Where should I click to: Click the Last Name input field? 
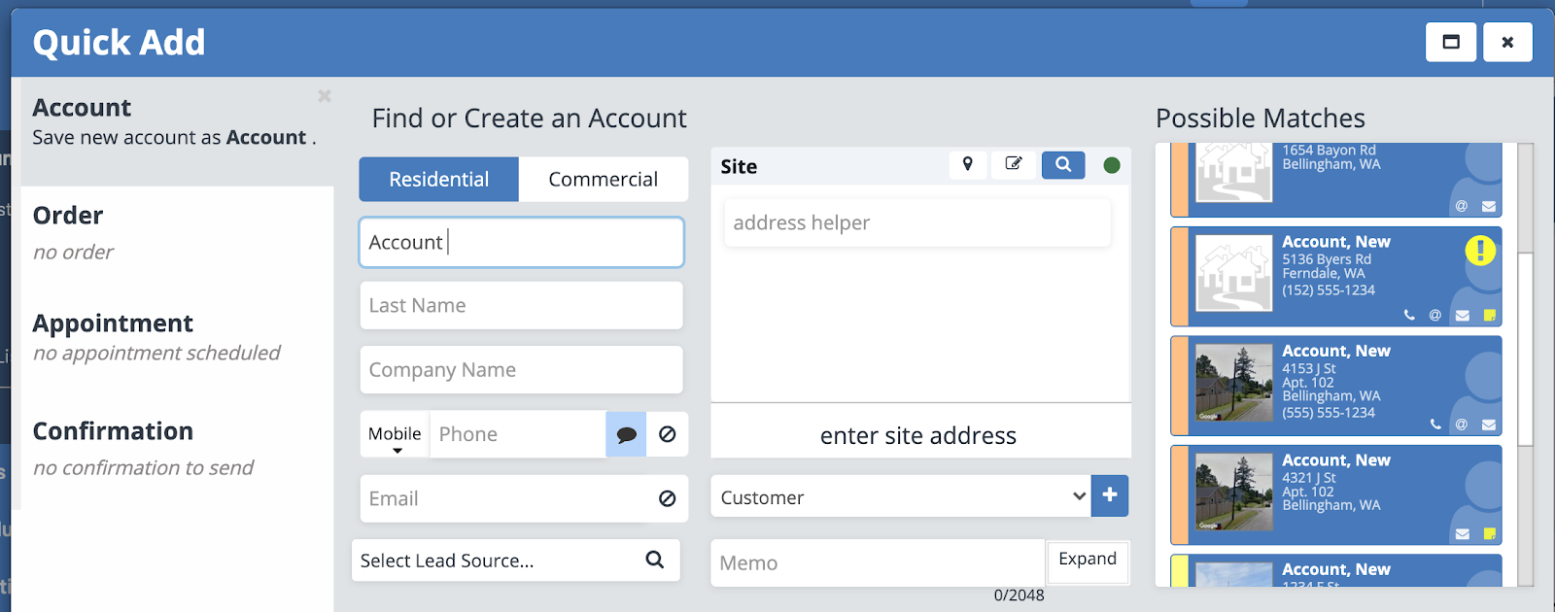(x=521, y=306)
